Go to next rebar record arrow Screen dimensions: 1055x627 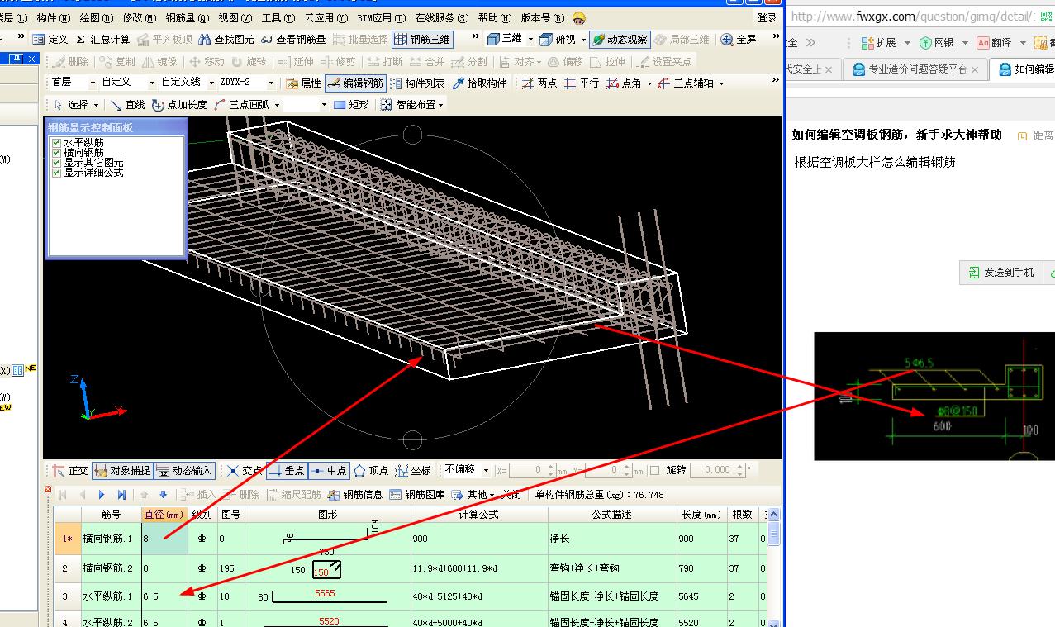(x=102, y=495)
